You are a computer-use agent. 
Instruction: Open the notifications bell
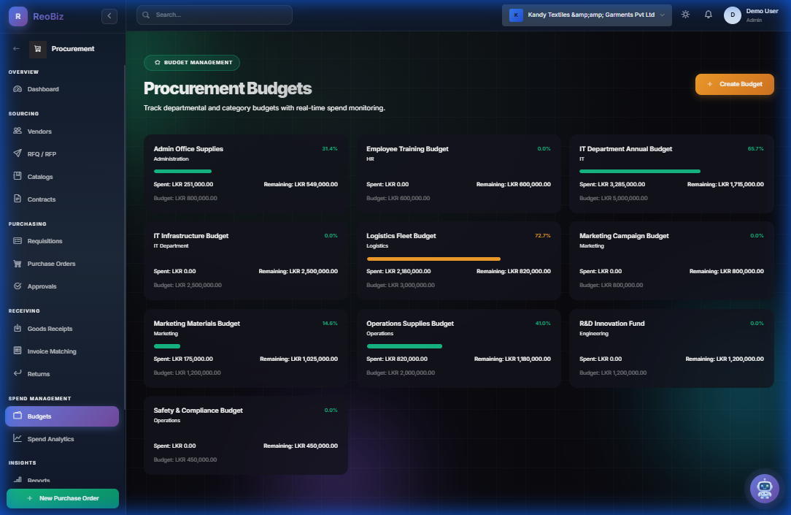click(x=708, y=14)
